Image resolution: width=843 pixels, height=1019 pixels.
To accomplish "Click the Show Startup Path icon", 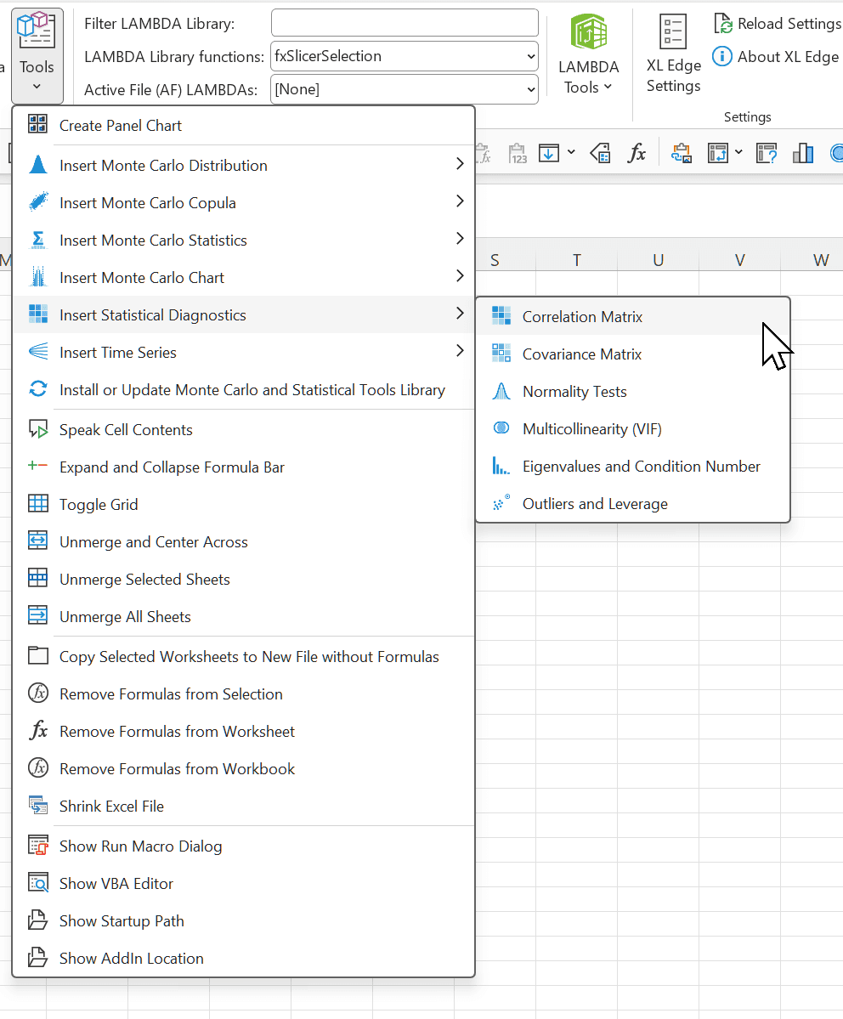I will 38,920.
